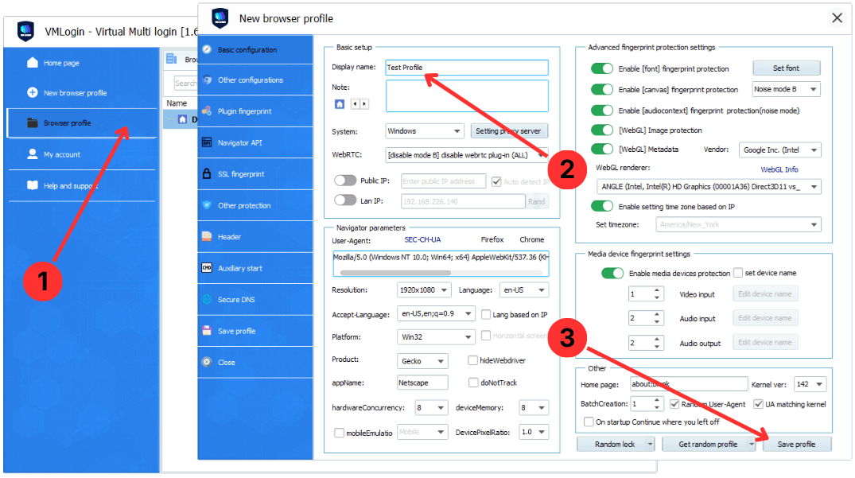This screenshot has width=855, height=478.
Task: Enable the Public IP switch
Action: (345, 181)
